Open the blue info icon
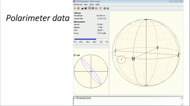The width and height of the screenshot is (190, 106). click(x=104, y=8)
